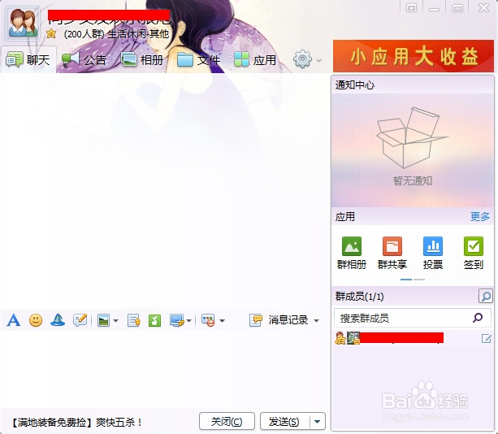
Task: Click the 群成员(1/1) header text
Action: (359, 297)
